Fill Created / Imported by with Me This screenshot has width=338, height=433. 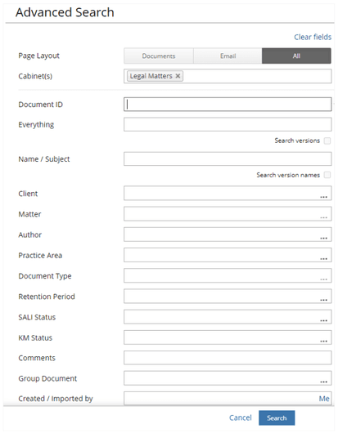click(x=324, y=399)
